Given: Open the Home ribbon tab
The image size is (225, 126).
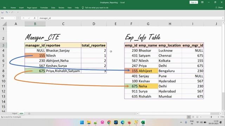Looking at the screenshot, I should click(x=13, y=8).
